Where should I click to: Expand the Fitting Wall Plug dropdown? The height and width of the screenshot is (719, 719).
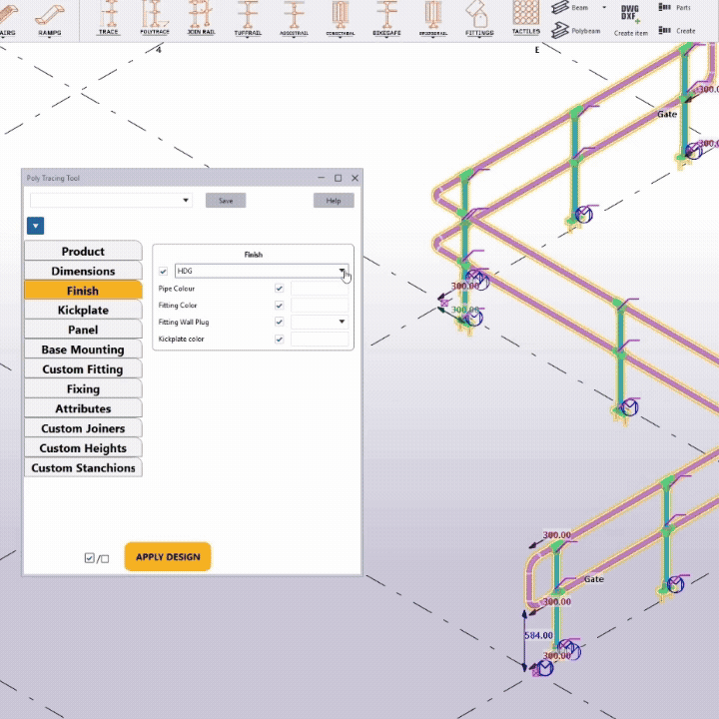click(342, 323)
